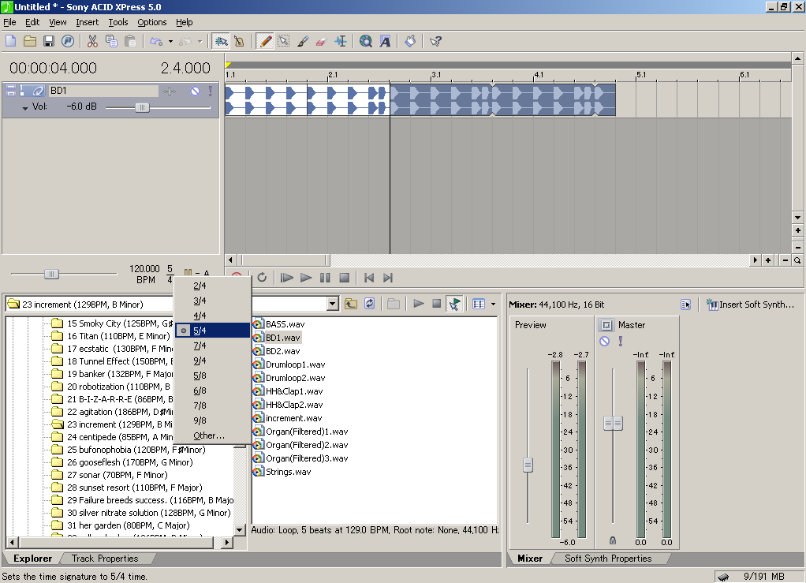The image size is (806, 583).
Task: Open a project with the folder icon
Action: tap(30, 41)
